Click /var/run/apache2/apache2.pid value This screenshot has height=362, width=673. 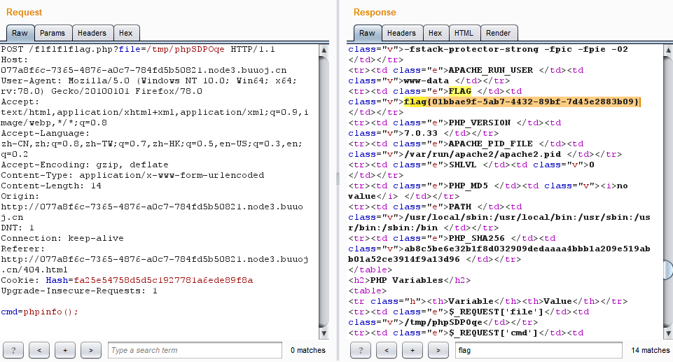(x=483, y=155)
